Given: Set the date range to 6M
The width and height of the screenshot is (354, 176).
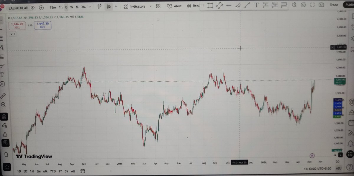Looking at the screenshot, I should point(45,171).
